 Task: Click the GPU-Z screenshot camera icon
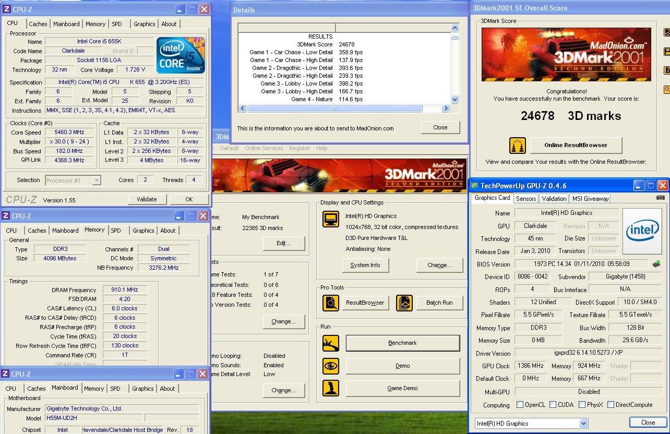[x=661, y=198]
